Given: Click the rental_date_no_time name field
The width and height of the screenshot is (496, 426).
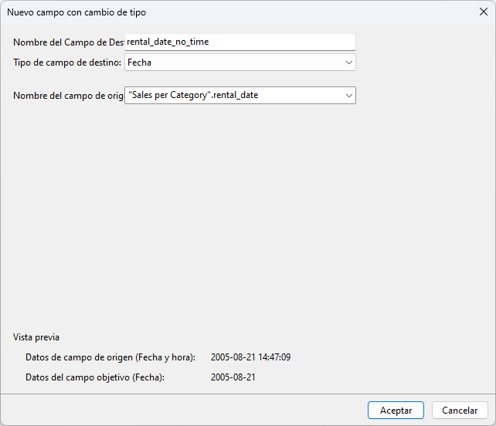Looking at the screenshot, I should (x=240, y=42).
